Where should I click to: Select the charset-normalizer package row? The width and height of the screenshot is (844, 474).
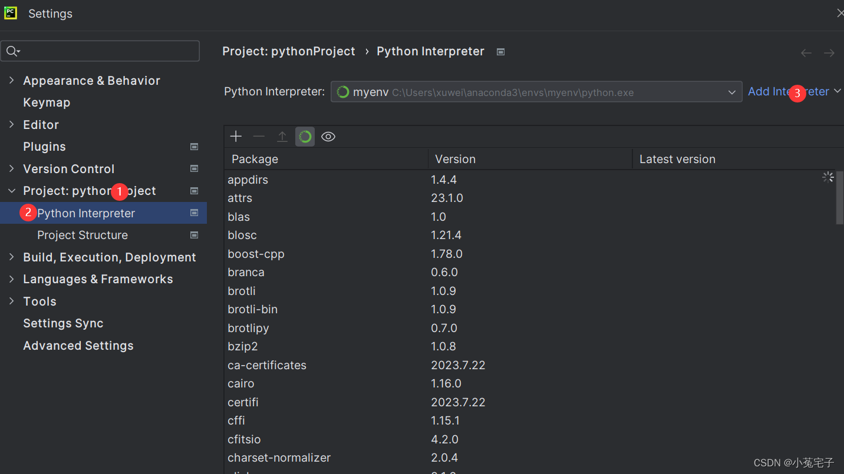coord(530,458)
